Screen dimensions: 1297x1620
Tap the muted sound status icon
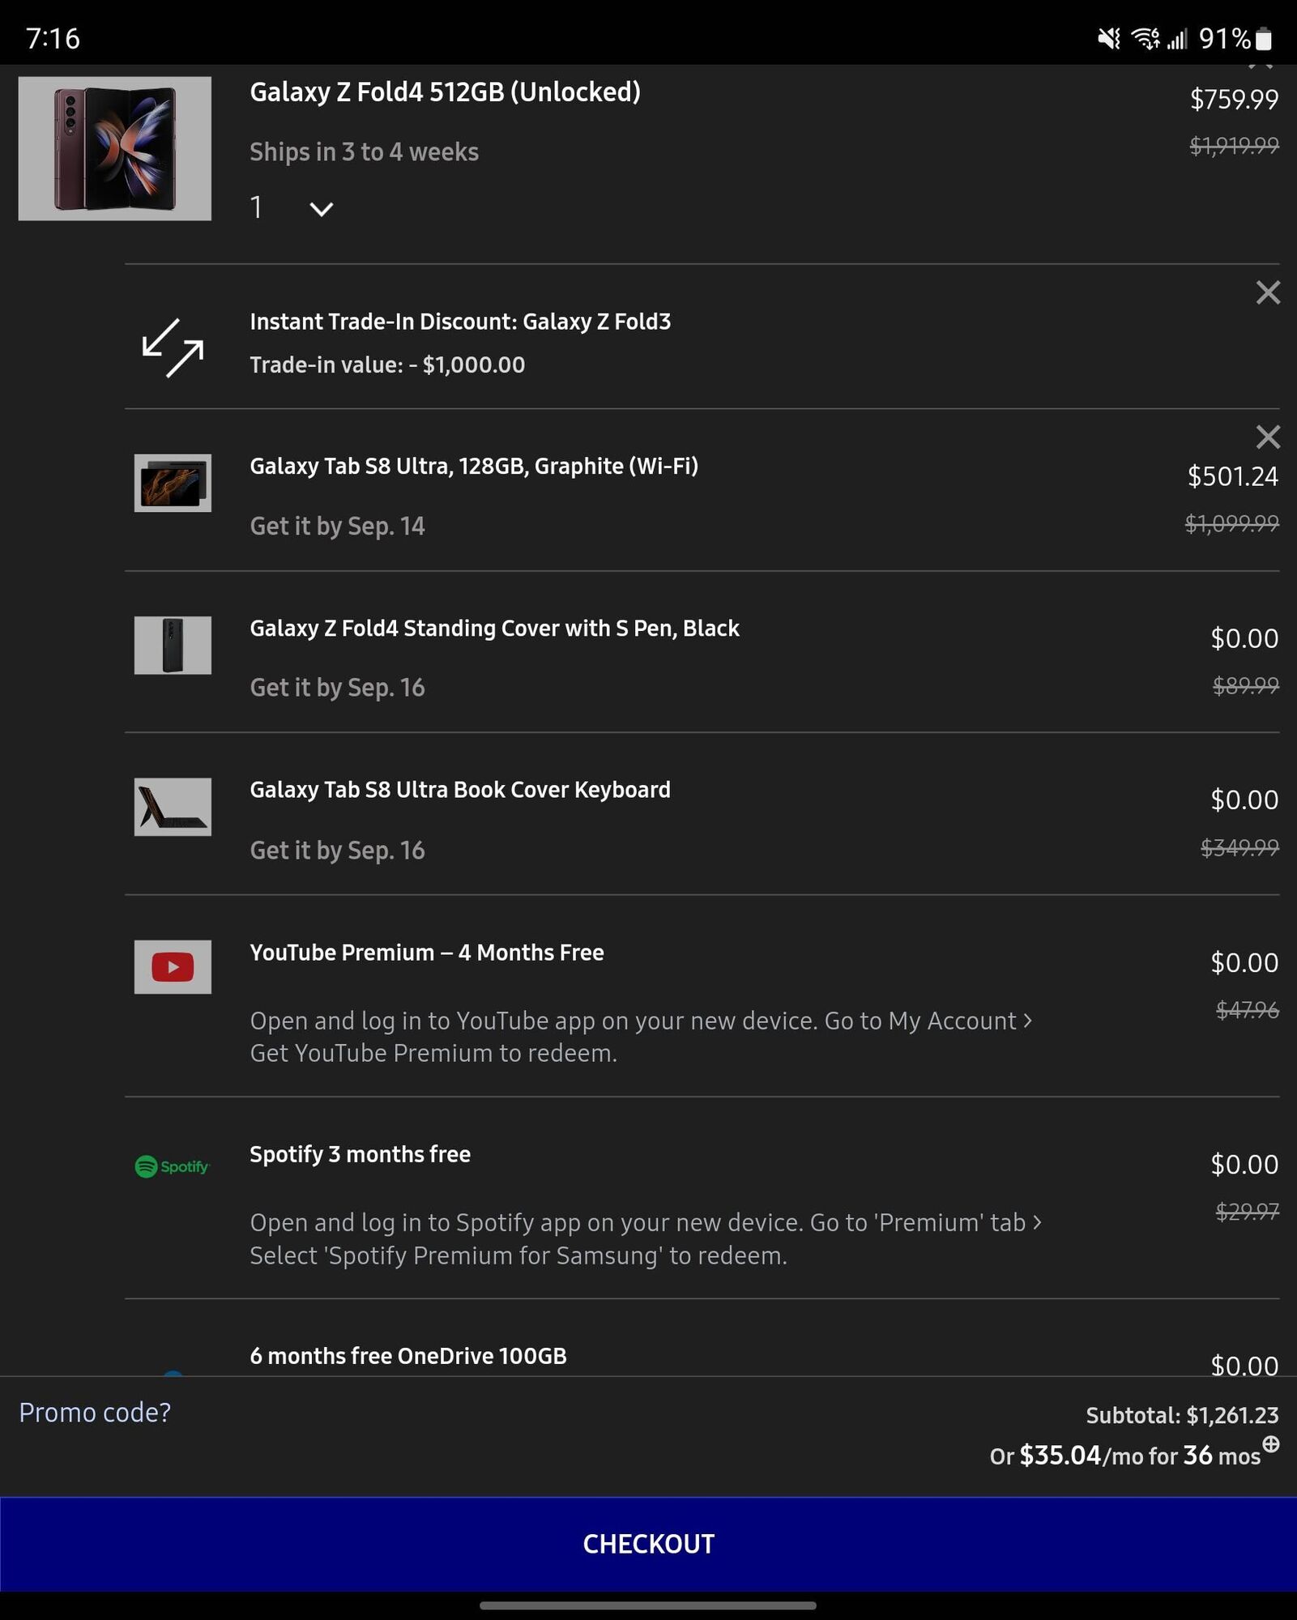pyautogui.click(x=1108, y=38)
